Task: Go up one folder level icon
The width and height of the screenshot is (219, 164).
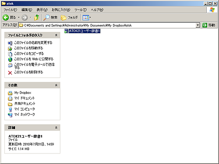Action: point(36,17)
